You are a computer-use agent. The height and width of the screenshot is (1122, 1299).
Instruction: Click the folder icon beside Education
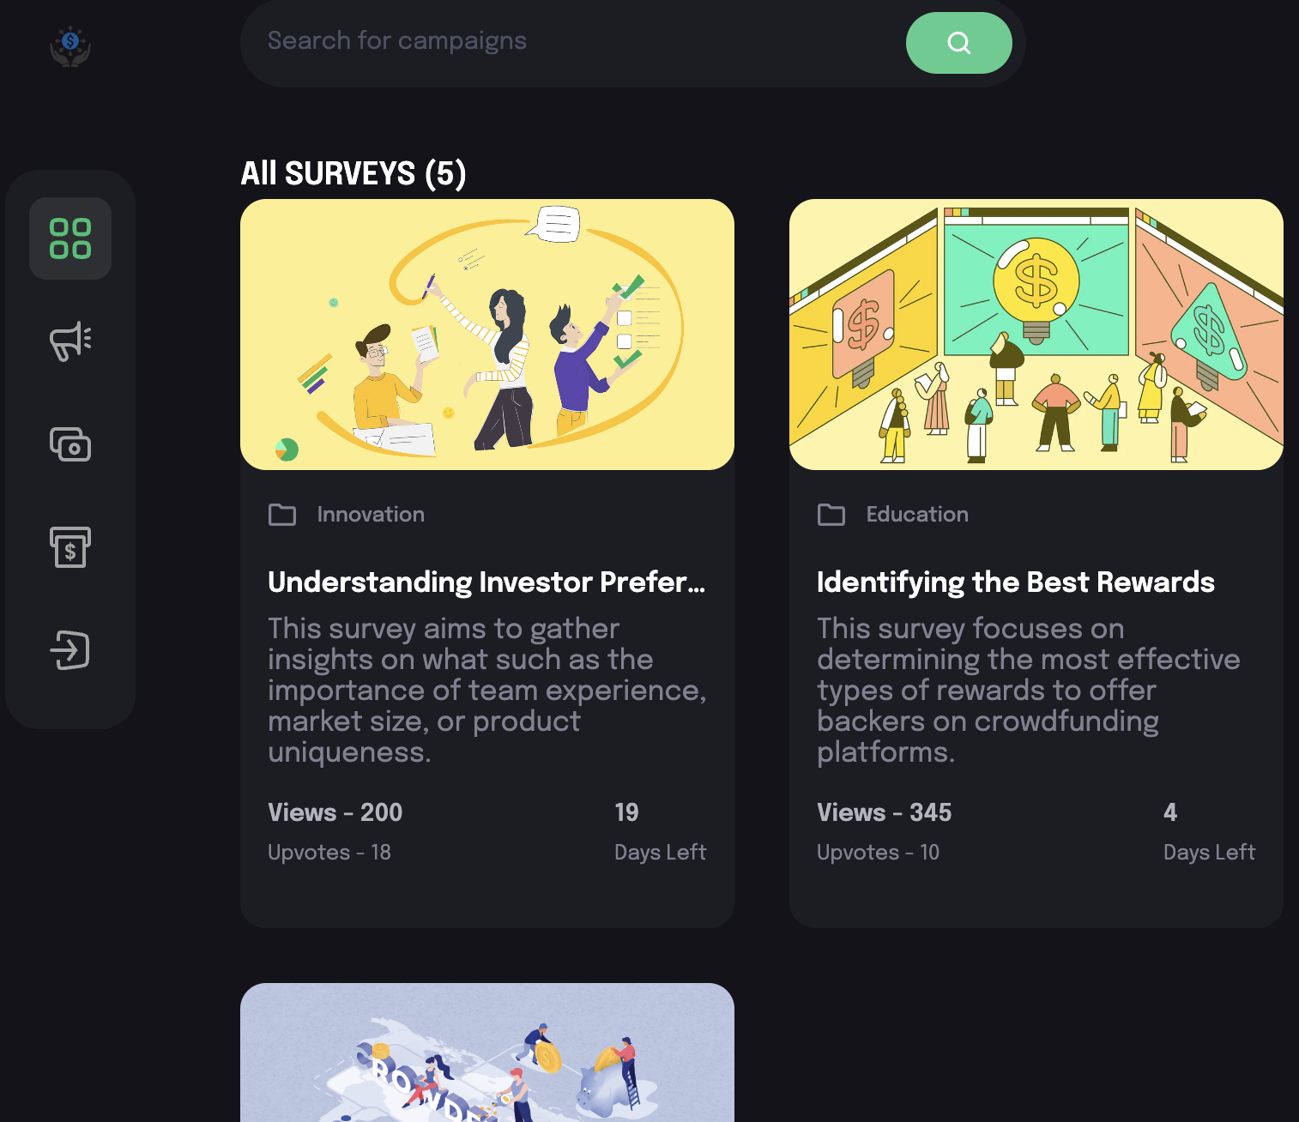coord(831,515)
